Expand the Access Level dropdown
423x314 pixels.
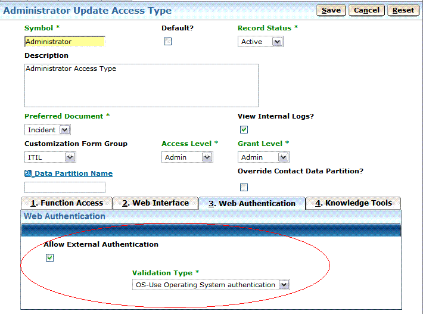pyautogui.click(x=187, y=157)
